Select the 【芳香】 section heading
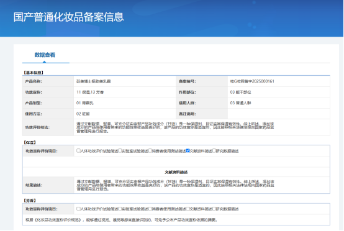344x231 pixels. click(30, 201)
